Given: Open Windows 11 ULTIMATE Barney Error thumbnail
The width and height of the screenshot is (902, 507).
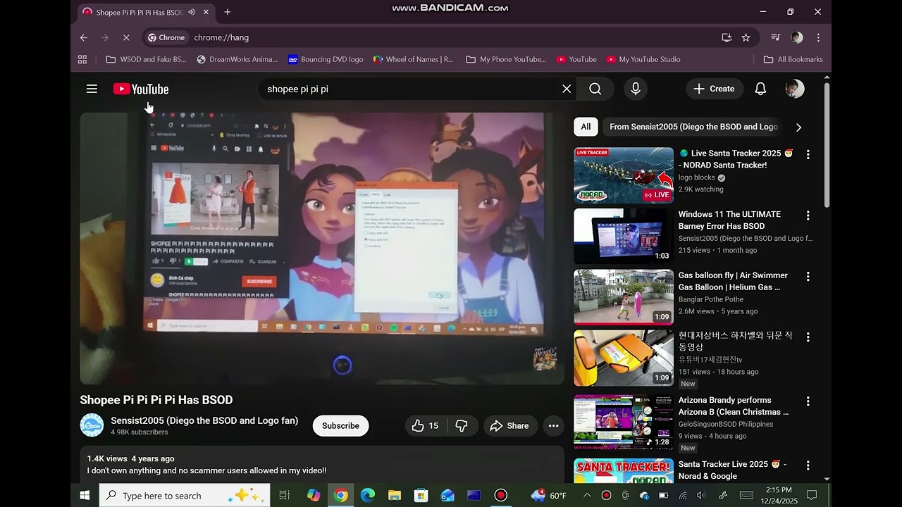Looking at the screenshot, I should click(624, 237).
